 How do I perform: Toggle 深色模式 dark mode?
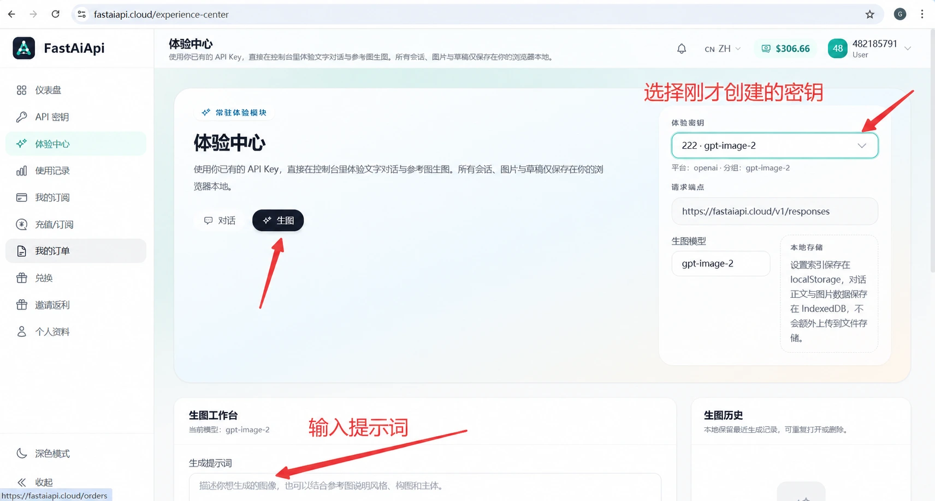coord(76,454)
